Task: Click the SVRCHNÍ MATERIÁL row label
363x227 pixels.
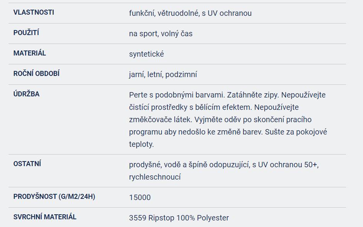Action: coord(45,217)
